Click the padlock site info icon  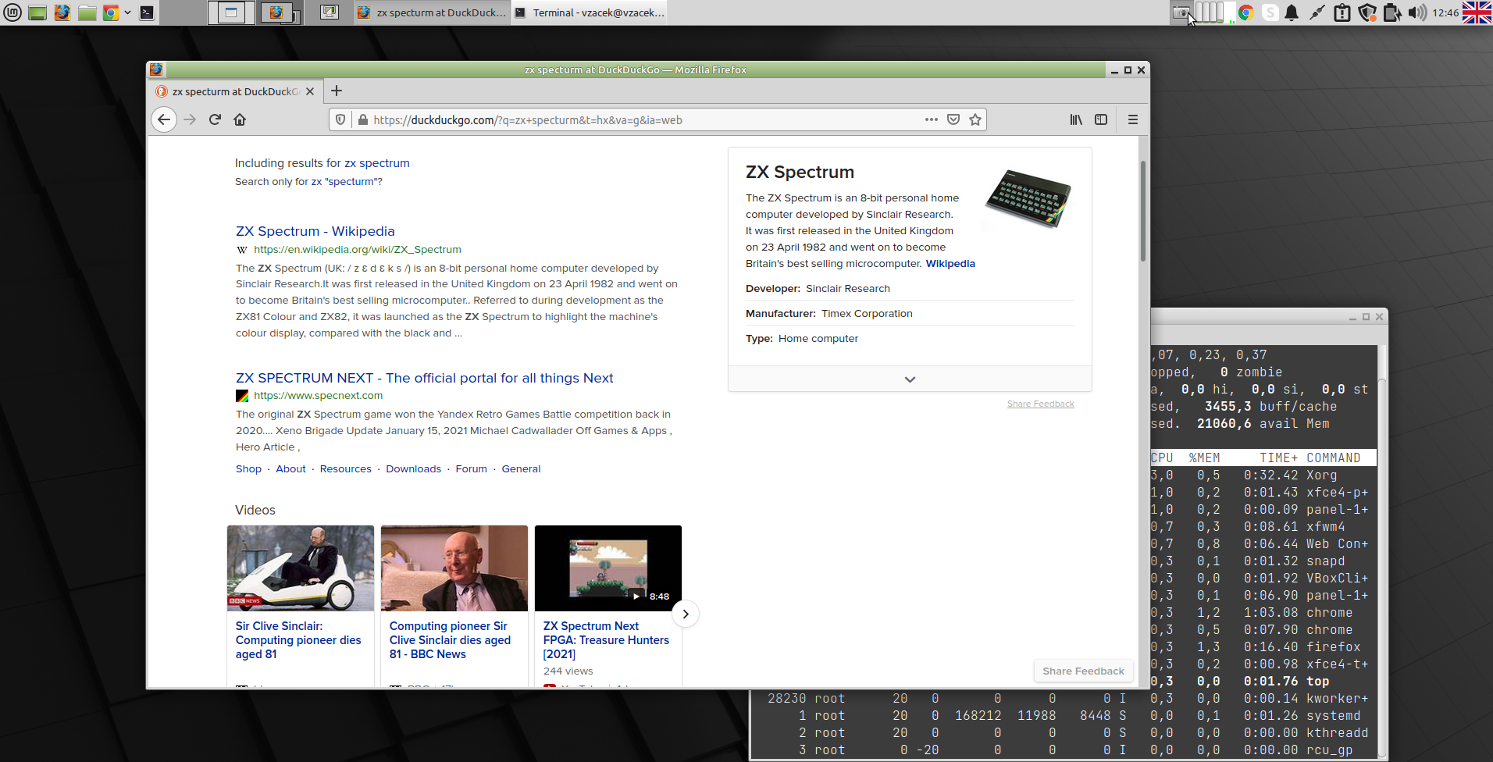[x=362, y=119]
